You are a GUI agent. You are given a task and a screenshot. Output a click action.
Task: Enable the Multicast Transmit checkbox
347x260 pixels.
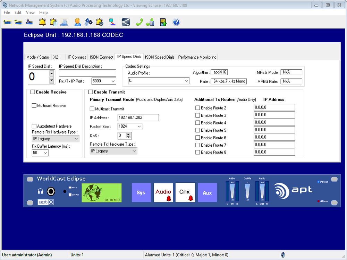pos(92,109)
